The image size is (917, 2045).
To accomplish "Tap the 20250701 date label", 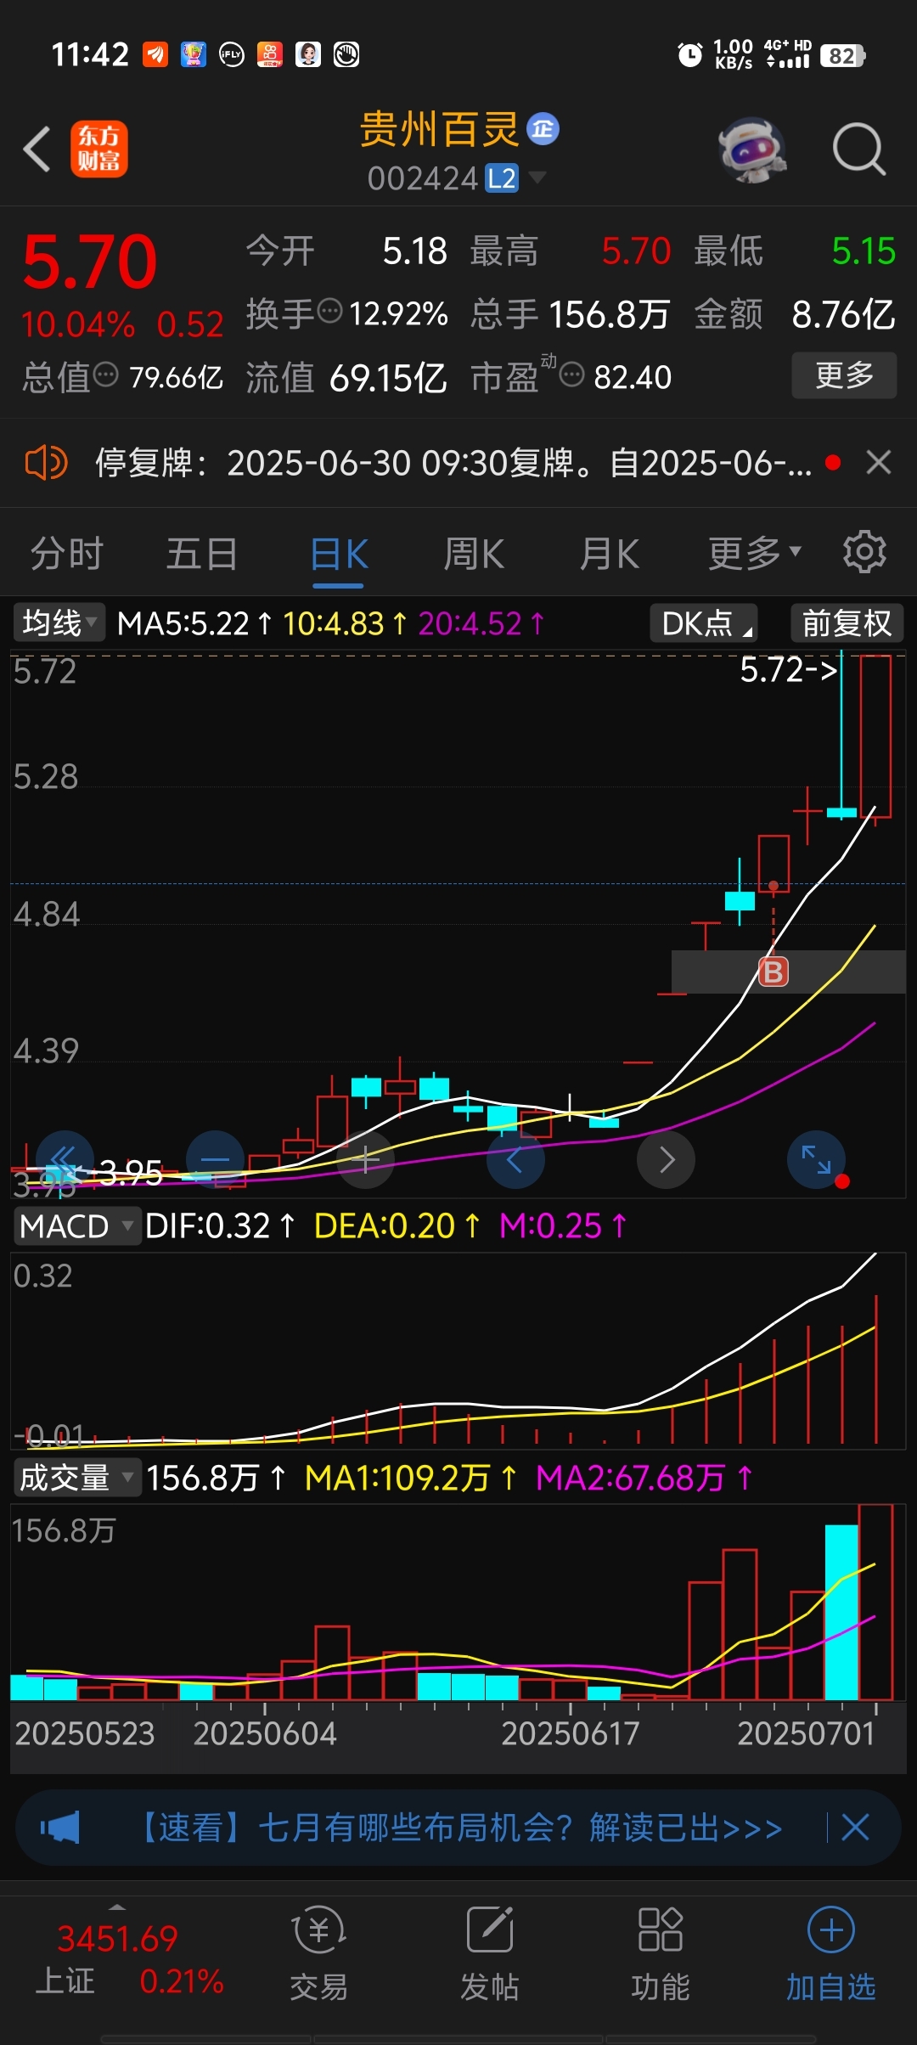I will coord(806,1733).
